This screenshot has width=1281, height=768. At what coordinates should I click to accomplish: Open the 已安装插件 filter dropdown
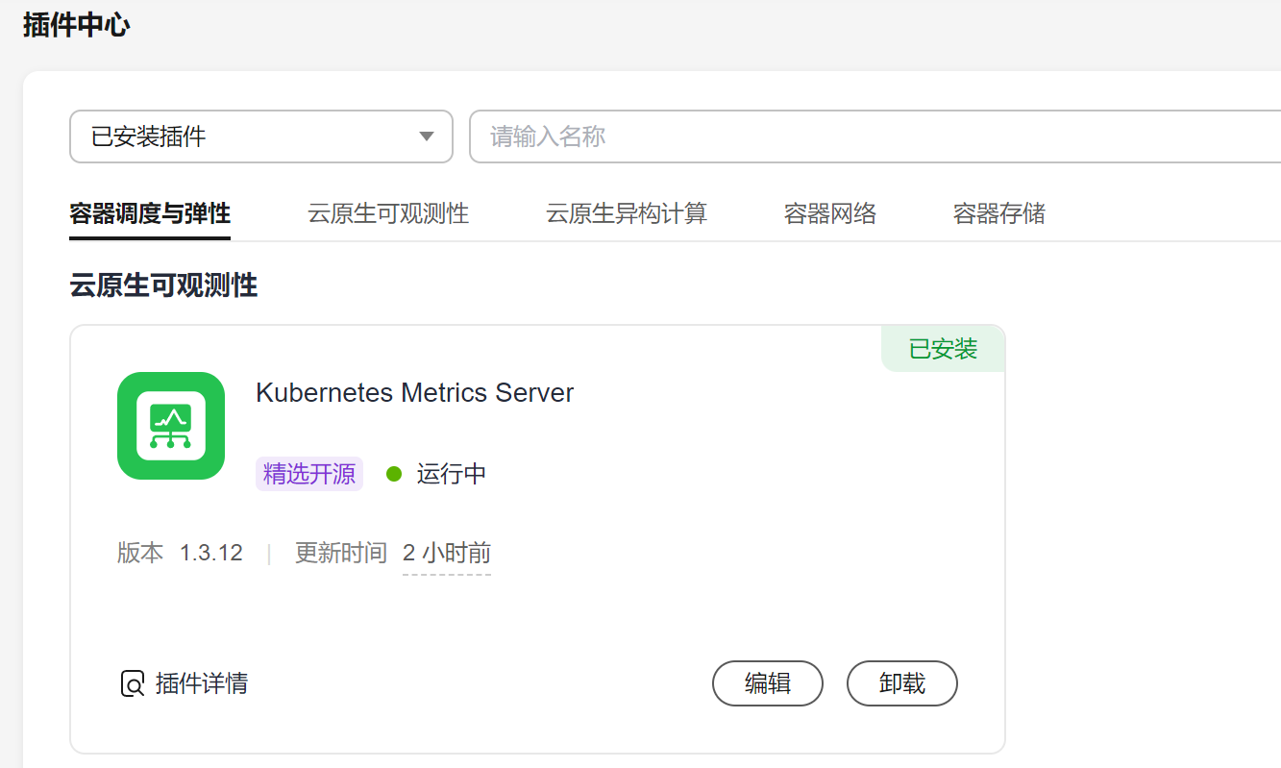[x=260, y=136]
